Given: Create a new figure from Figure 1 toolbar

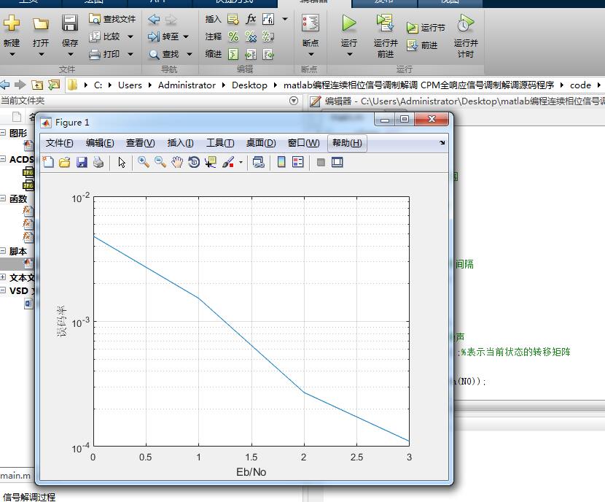Looking at the screenshot, I should click(x=48, y=162).
